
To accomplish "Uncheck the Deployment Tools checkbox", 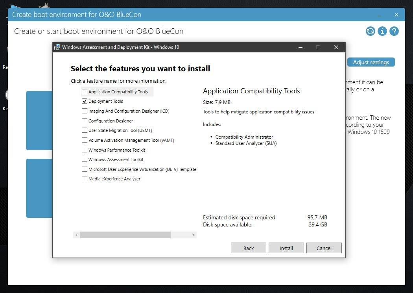I will pos(84,101).
